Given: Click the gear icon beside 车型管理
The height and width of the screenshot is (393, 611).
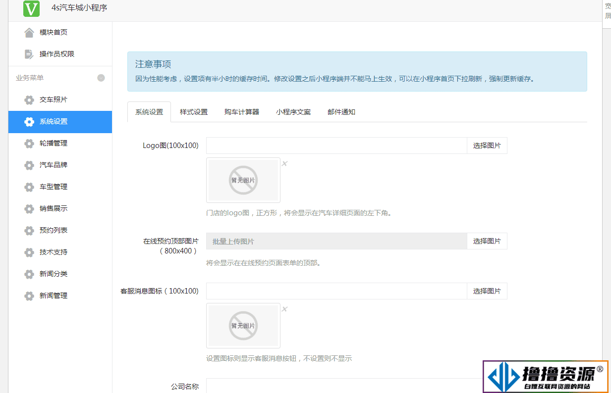Looking at the screenshot, I should click(29, 187).
